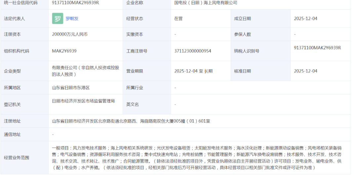This screenshot has height=176, width=357.
Task: Select business term 2025-12-04 至 长期
Action: 193,71
